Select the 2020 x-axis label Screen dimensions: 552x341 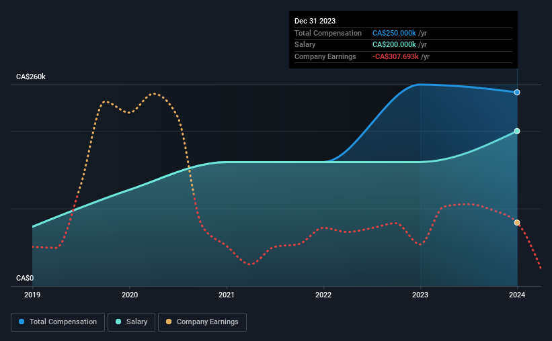pyautogui.click(x=130, y=295)
